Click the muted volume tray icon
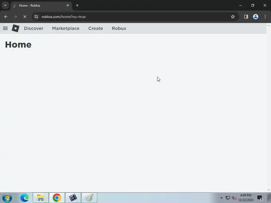 click(x=234, y=198)
